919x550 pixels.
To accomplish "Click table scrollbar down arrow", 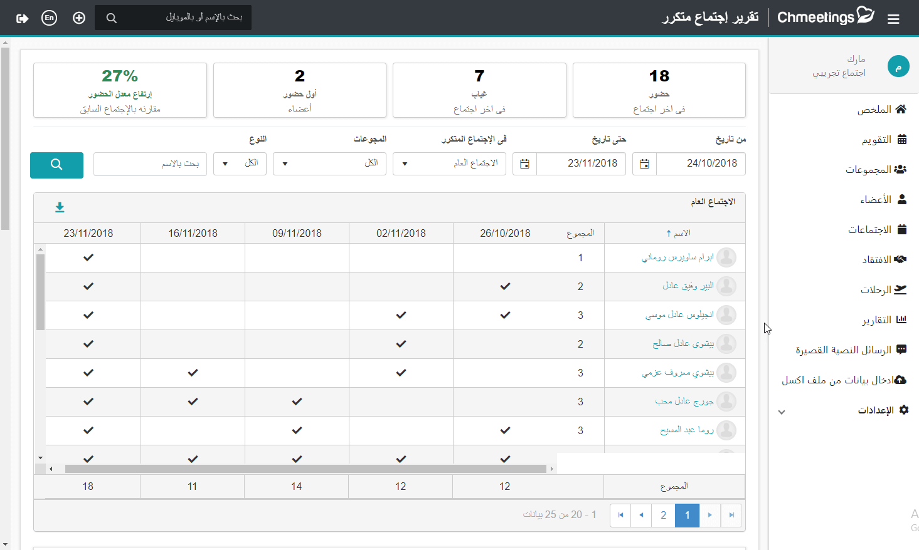I will click(x=40, y=458).
